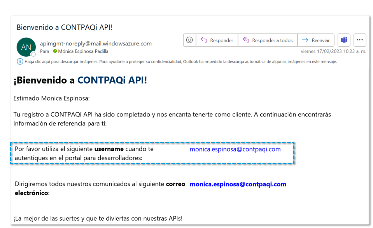Click the bold word username

pos(109,149)
